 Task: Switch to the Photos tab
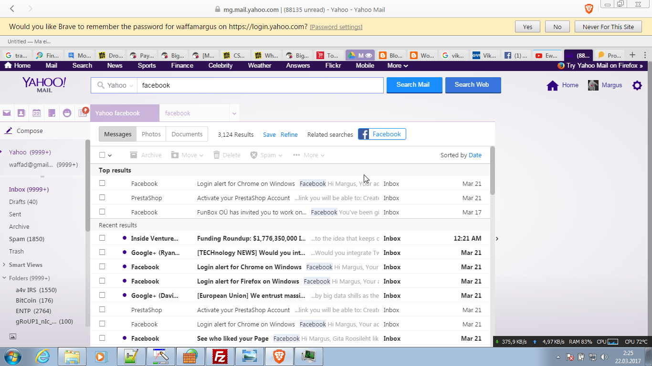click(x=151, y=134)
